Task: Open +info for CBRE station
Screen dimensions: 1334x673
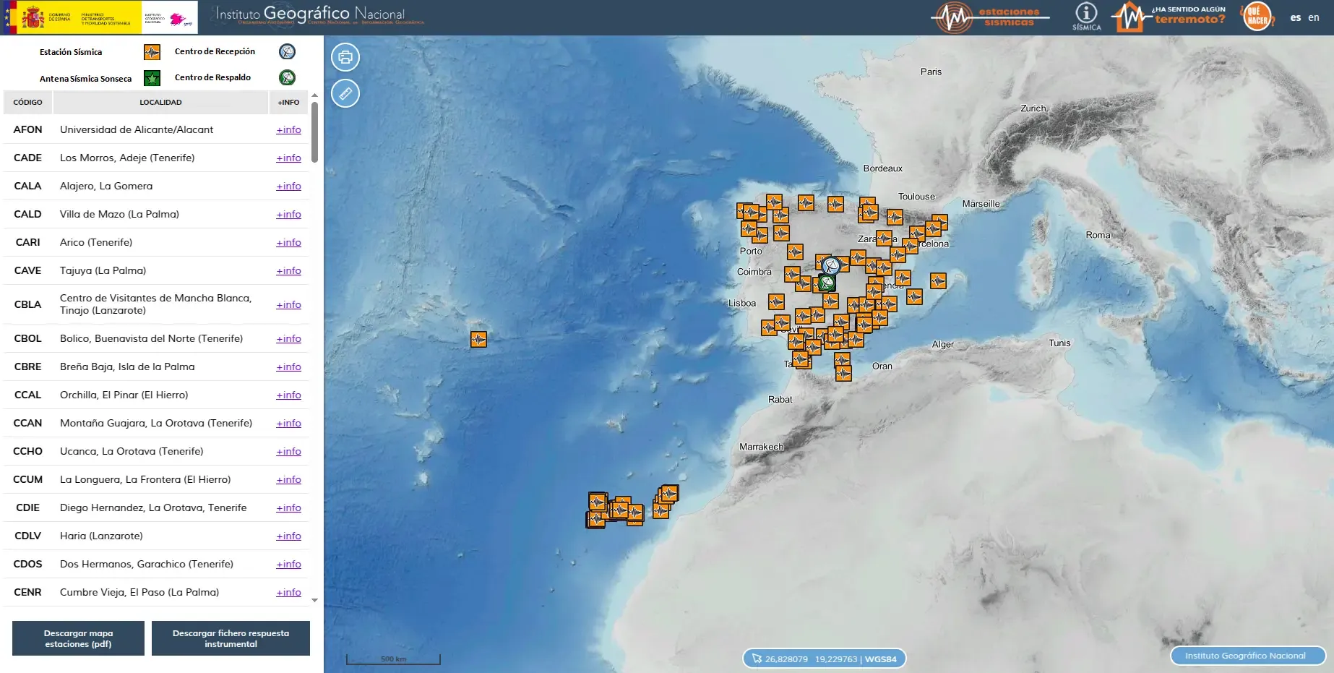Action: click(288, 367)
